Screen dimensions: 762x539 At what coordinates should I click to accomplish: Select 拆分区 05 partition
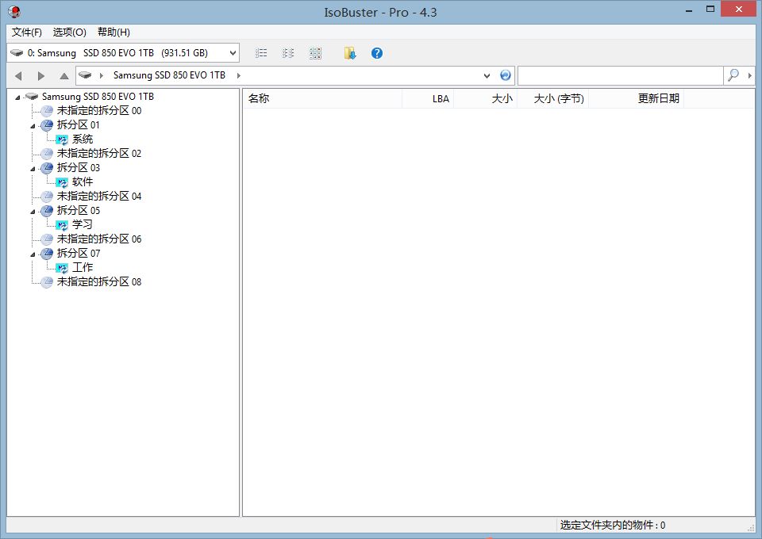pos(79,210)
